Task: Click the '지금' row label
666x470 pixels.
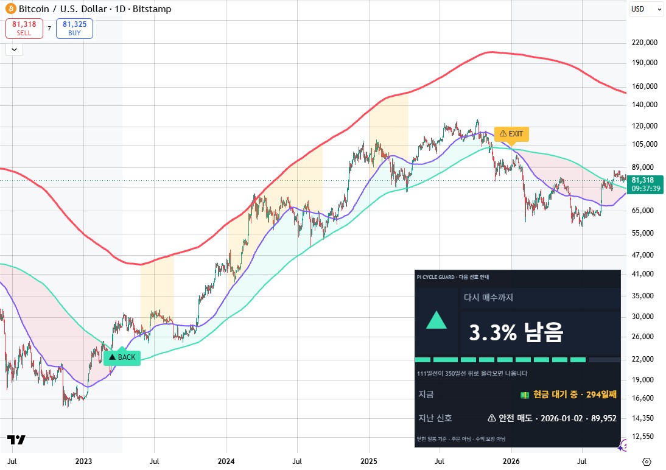Action: [x=426, y=395]
